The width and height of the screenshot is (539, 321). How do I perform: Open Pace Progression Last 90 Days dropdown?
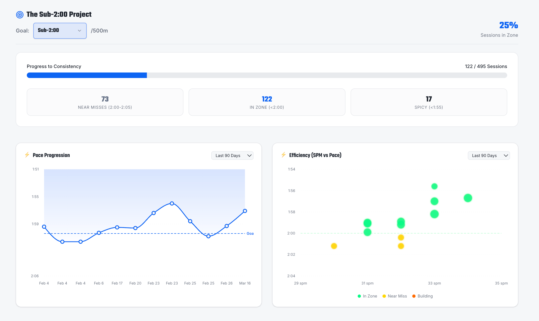[x=232, y=155]
